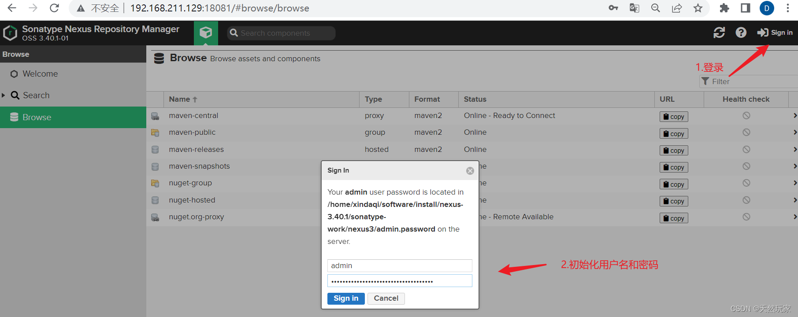This screenshot has height=317, width=798.
Task: Open the Nexus help question mark icon
Action: (741, 33)
